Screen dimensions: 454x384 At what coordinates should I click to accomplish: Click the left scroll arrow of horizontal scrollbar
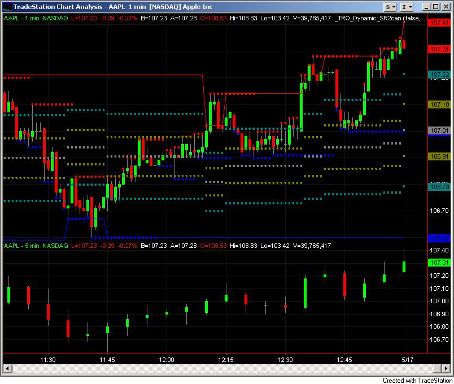click(7, 369)
